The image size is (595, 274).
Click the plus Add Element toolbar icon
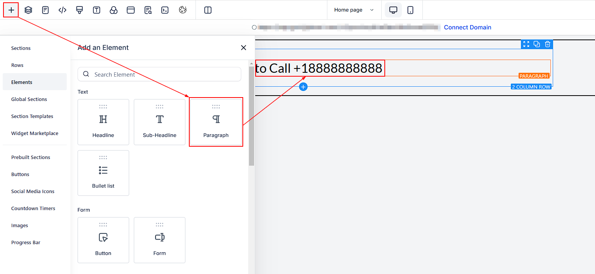tap(11, 10)
